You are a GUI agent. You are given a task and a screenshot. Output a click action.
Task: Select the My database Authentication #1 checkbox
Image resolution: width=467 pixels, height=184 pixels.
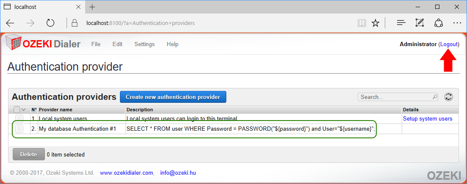click(19, 129)
